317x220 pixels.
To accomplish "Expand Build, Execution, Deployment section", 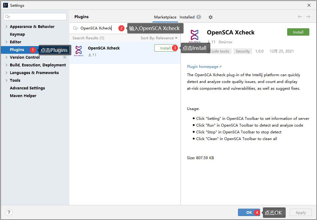I will click(6, 65).
